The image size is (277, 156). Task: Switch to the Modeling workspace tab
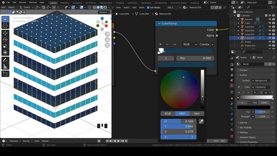click(x=64, y=3)
